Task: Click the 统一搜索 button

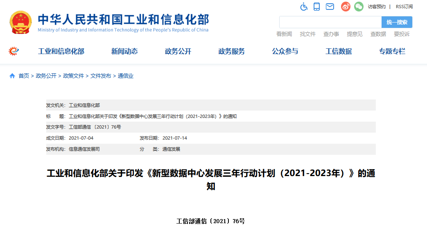Action: pos(397,22)
